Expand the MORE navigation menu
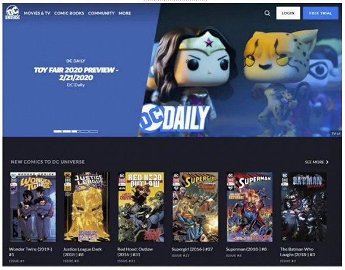 tap(125, 13)
